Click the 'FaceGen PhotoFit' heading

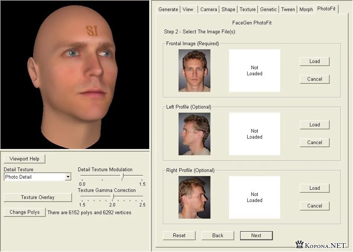click(x=252, y=23)
